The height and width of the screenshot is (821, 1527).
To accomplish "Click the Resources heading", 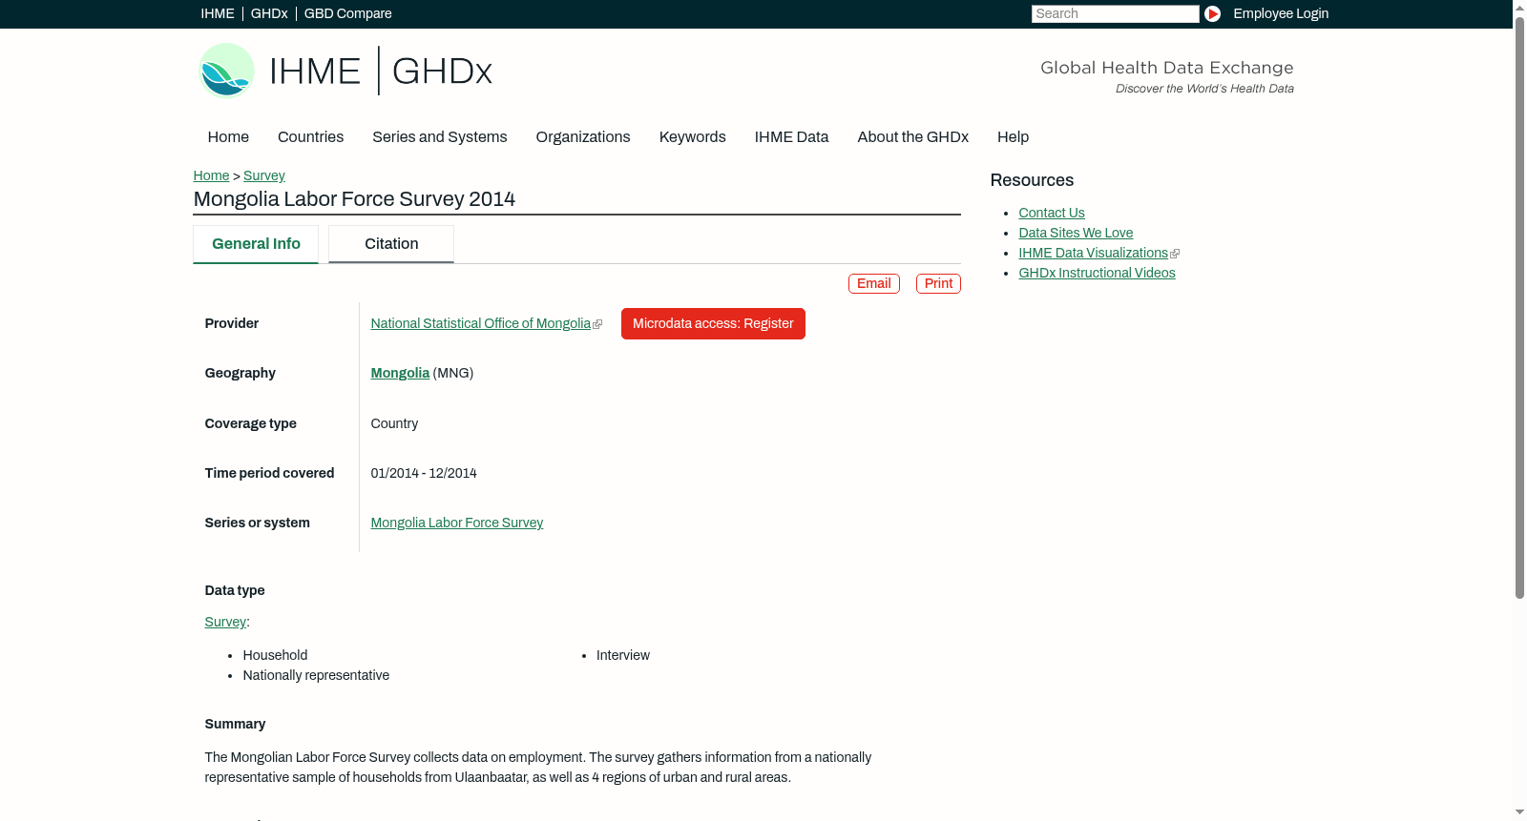I will point(1032,181).
